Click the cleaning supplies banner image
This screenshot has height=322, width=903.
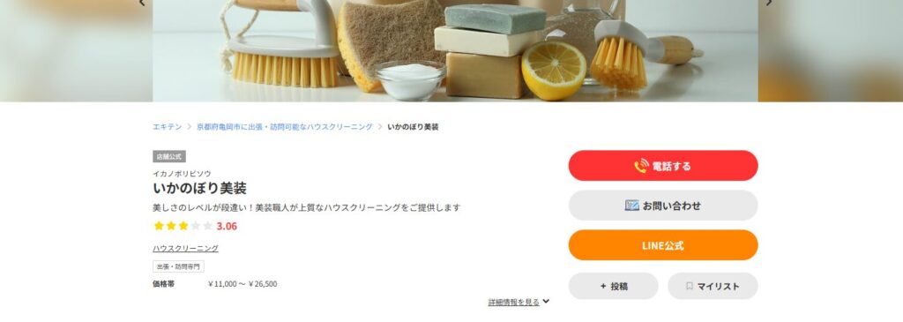coord(455,50)
